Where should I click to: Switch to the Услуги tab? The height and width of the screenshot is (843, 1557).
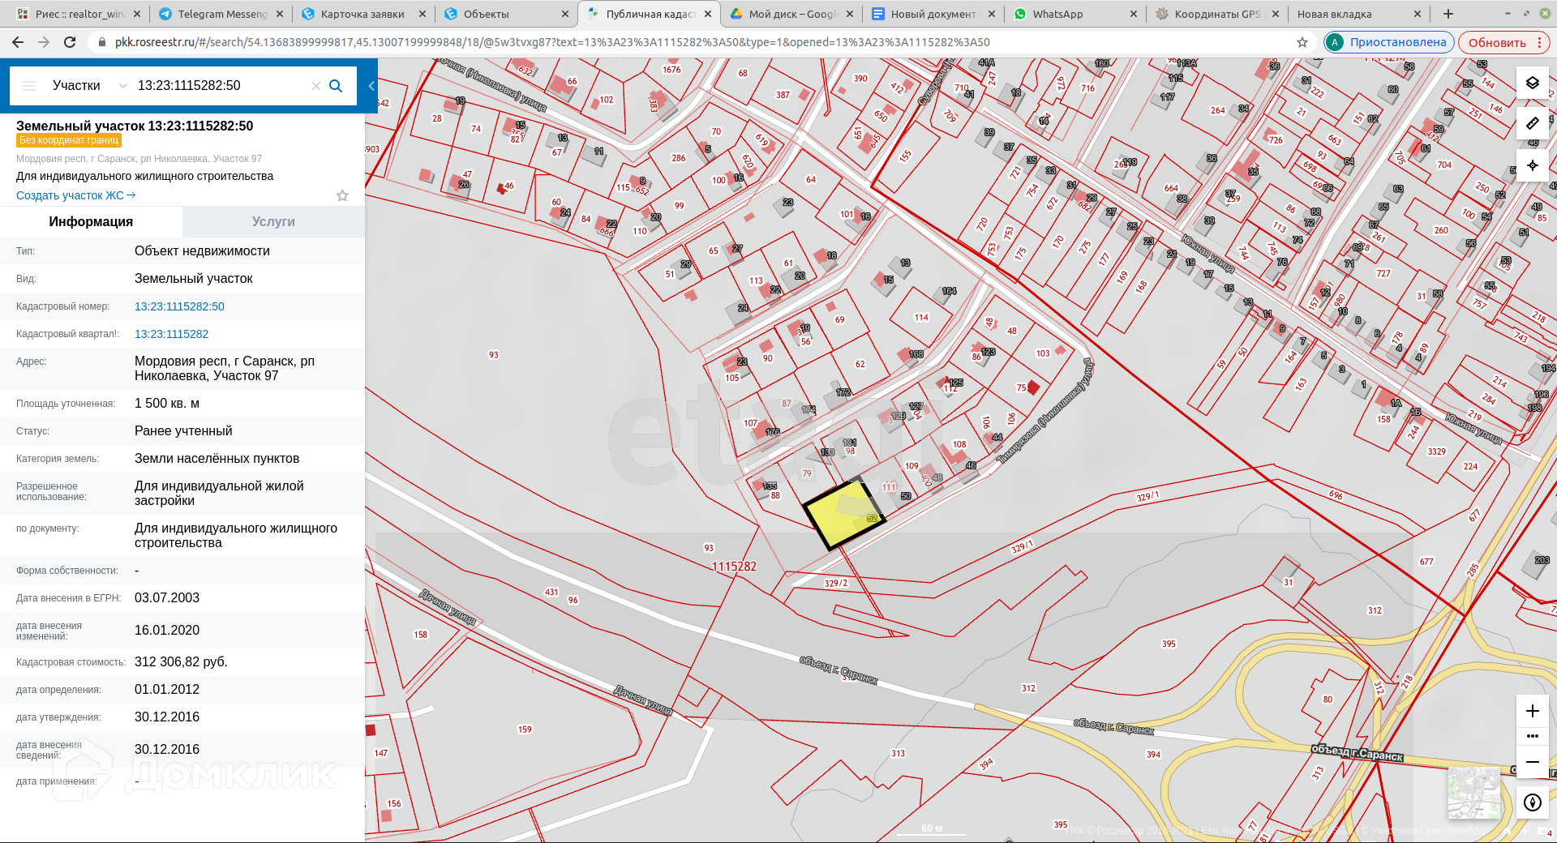coord(273,221)
